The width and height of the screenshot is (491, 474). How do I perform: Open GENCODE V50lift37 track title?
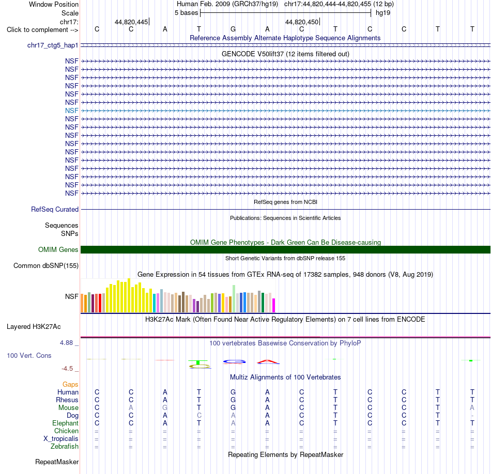click(286, 54)
